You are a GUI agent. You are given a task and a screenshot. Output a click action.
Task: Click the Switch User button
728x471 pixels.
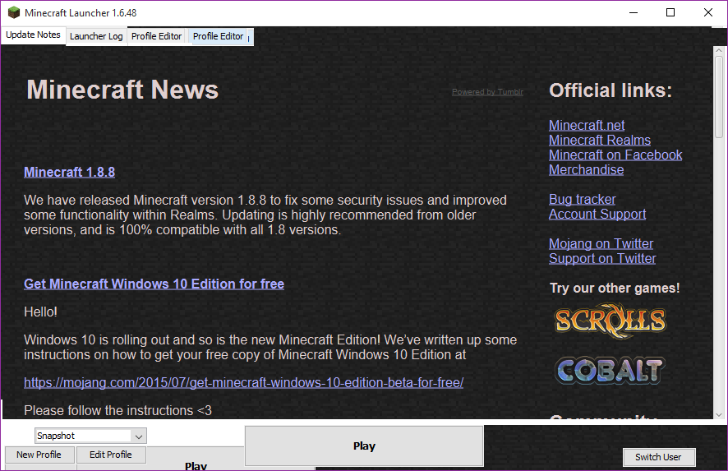658,457
